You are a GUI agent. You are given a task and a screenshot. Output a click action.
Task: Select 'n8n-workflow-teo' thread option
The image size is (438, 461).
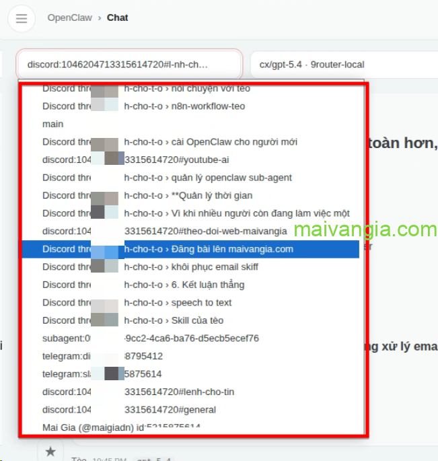188,106
